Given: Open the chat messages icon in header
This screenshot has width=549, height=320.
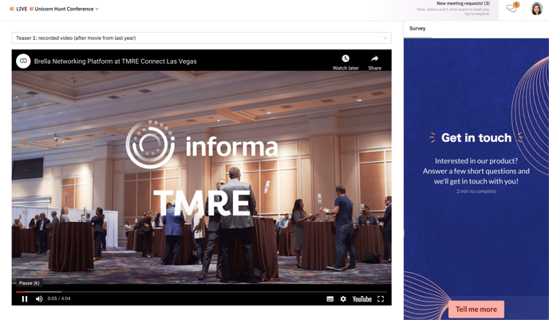Looking at the screenshot, I should (511, 9).
